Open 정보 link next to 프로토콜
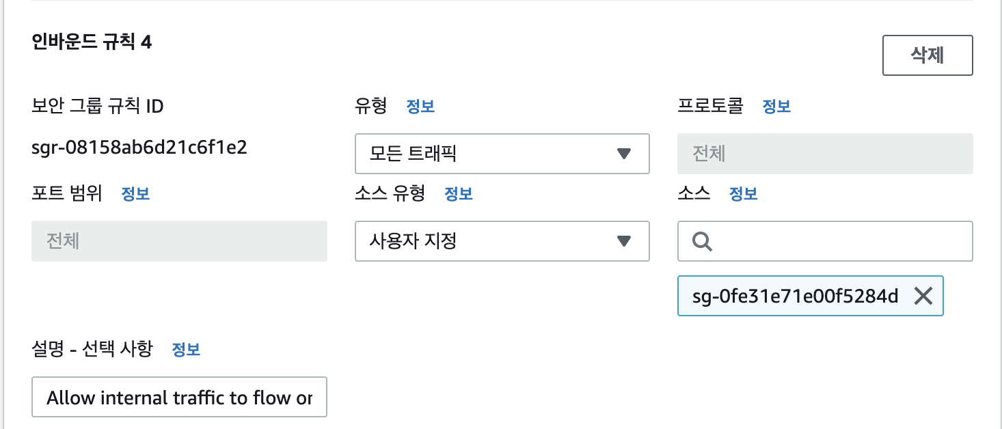The width and height of the screenshot is (1002, 429). [776, 107]
